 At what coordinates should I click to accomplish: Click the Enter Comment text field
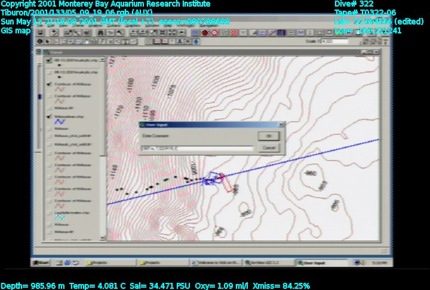197,149
